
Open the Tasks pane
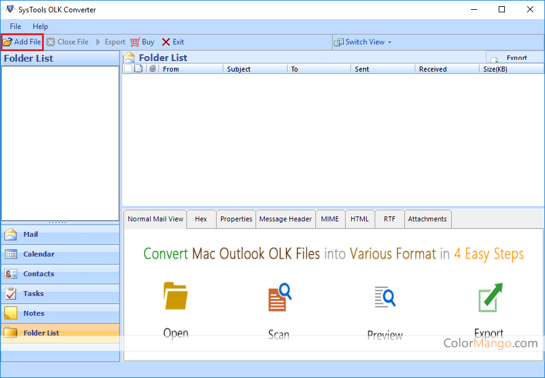60,294
